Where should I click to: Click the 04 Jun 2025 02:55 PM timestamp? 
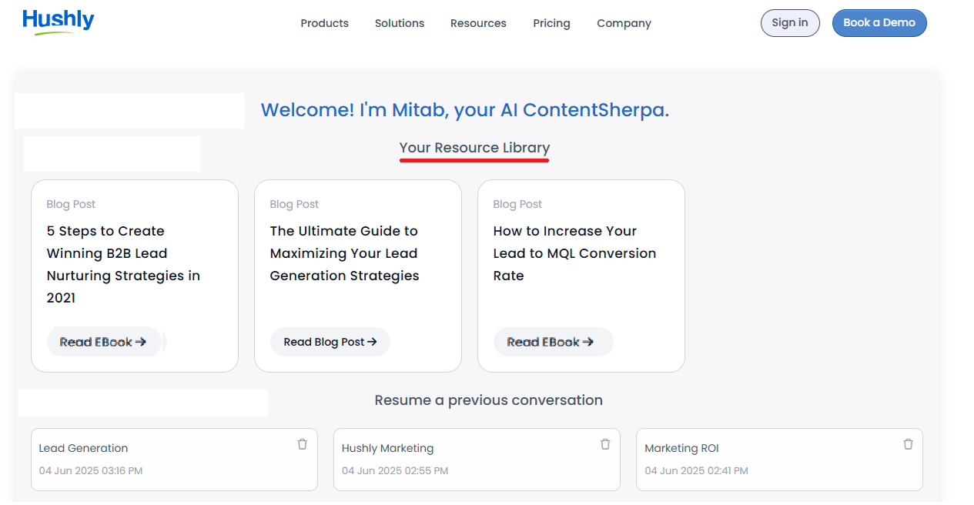point(395,470)
